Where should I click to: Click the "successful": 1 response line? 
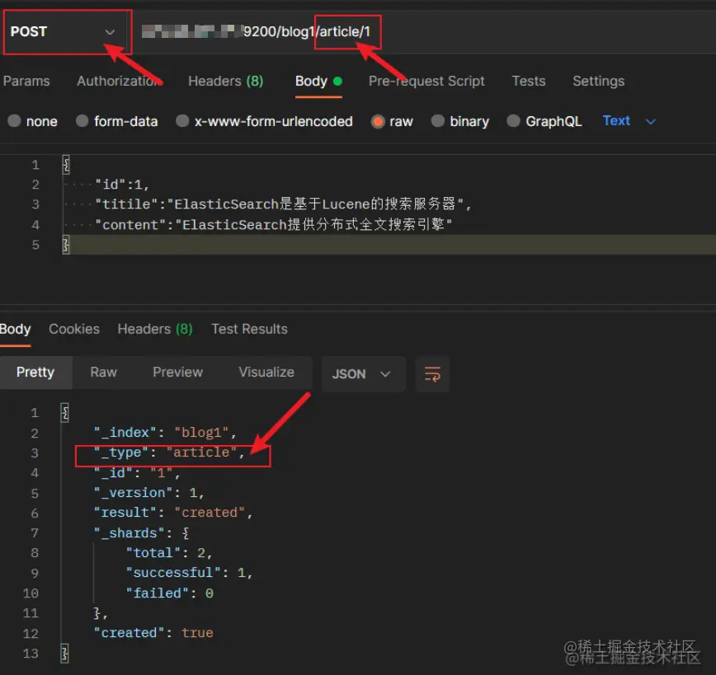pyautogui.click(x=189, y=573)
